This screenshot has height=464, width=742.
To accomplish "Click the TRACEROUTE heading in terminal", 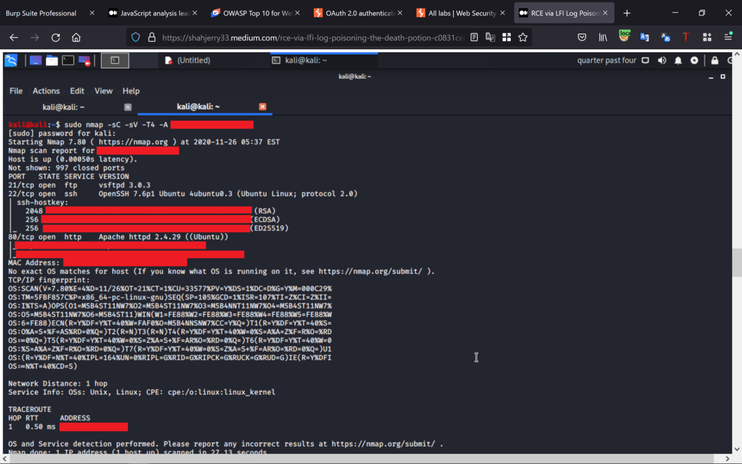I will [x=30, y=410].
